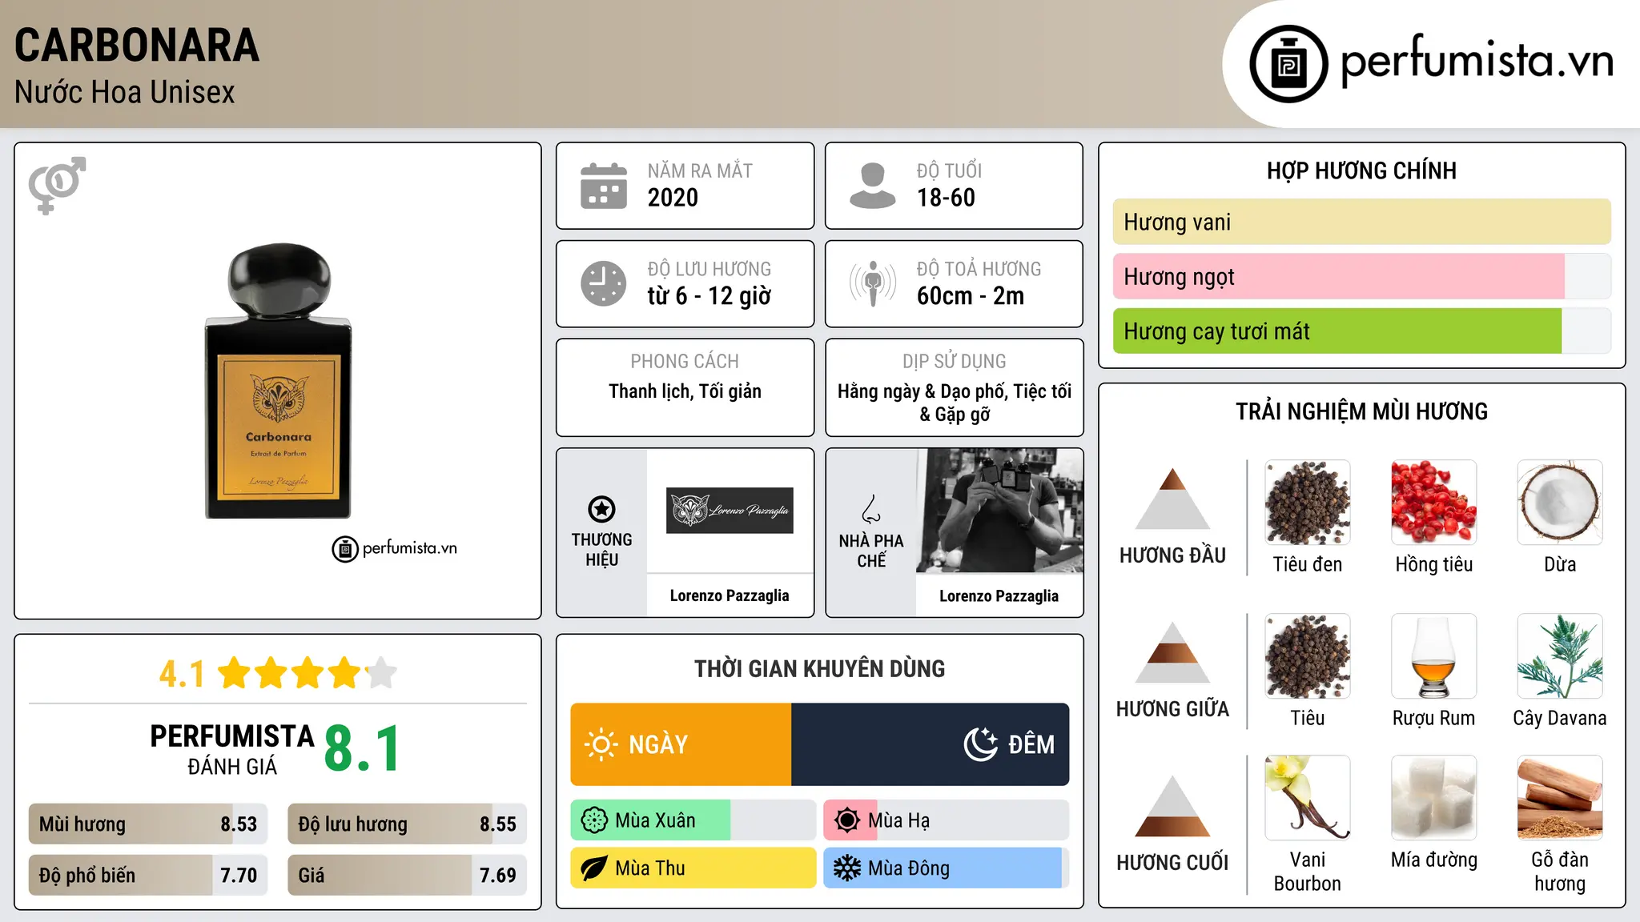The width and height of the screenshot is (1640, 922).
Task: Click the star badge brand icon
Action: click(x=601, y=509)
